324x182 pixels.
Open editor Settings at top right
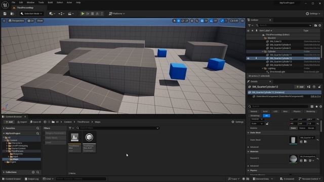click(313, 14)
